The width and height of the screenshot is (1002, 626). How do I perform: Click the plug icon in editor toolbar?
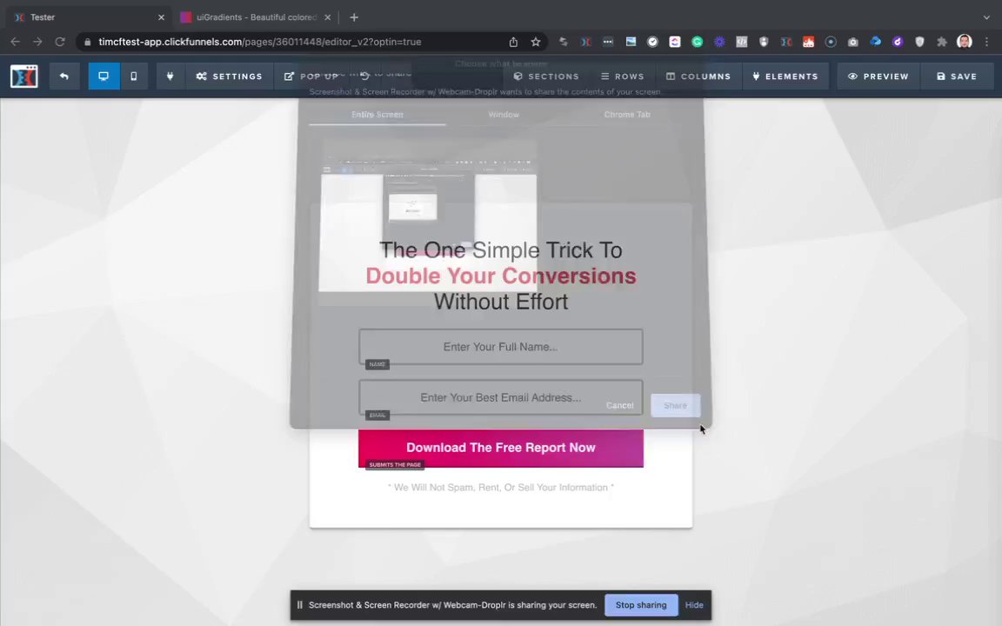170,76
